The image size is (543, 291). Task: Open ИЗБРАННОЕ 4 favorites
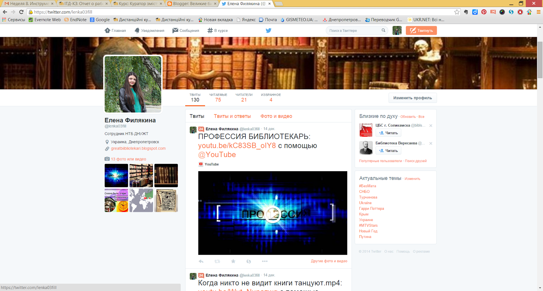(271, 97)
